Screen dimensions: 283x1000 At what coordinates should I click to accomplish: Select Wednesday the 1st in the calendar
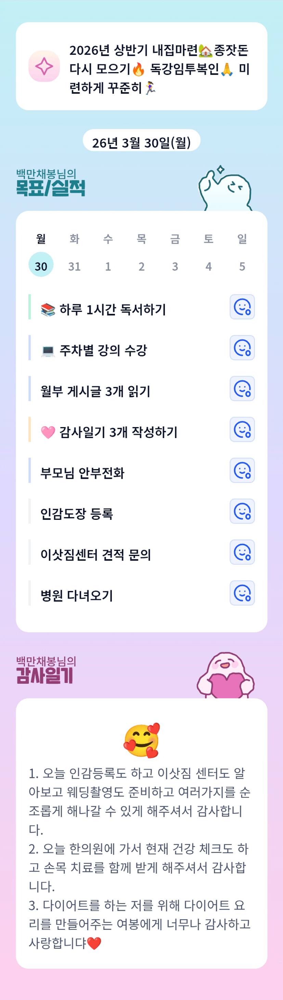pos(108,266)
